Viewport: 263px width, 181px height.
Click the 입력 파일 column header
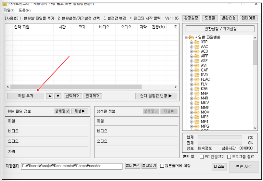point(33,27)
